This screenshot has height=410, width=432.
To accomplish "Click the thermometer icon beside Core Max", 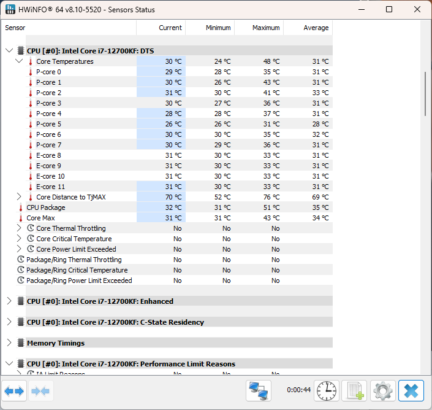I will (x=21, y=219).
